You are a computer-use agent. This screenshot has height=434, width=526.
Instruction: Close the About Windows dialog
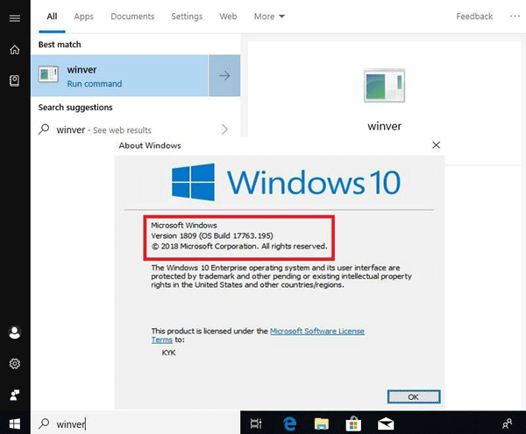(436, 145)
